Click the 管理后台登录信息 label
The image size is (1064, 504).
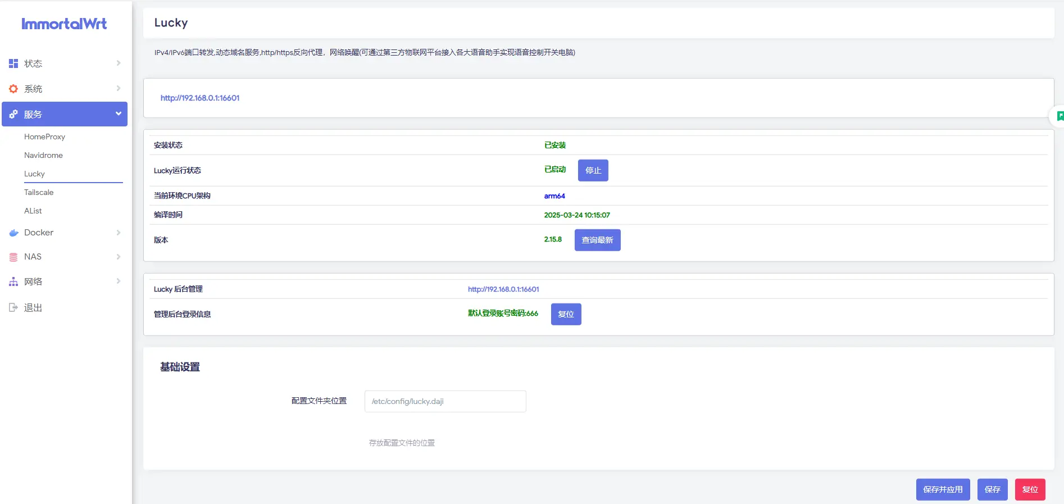pos(182,314)
